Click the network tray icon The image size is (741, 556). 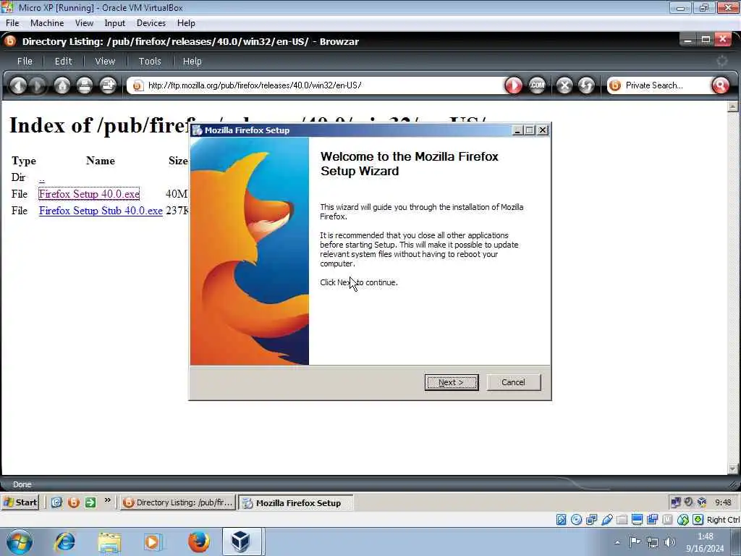(653, 542)
